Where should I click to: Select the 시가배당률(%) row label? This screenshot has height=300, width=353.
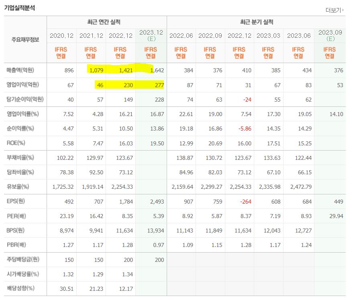click(x=23, y=274)
